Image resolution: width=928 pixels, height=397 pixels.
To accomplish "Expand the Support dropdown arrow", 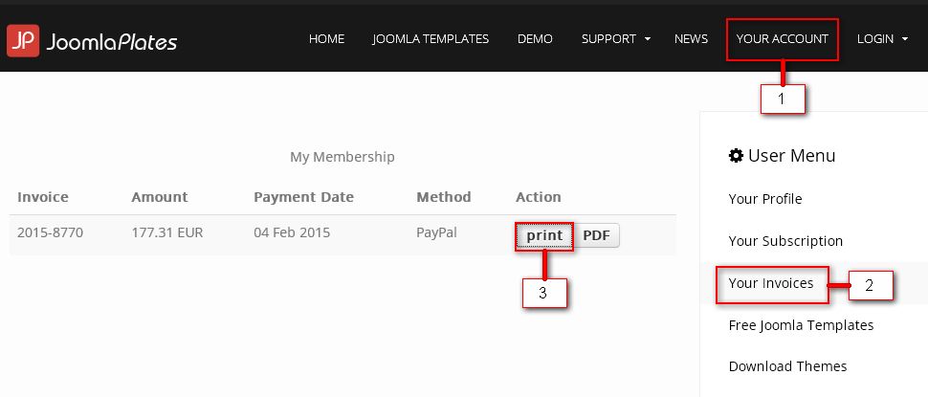I will click(648, 39).
